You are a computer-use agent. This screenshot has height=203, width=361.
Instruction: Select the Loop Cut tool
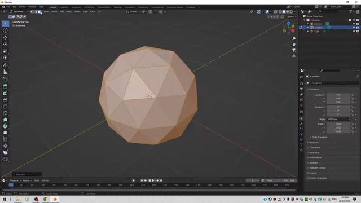(5, 107)
